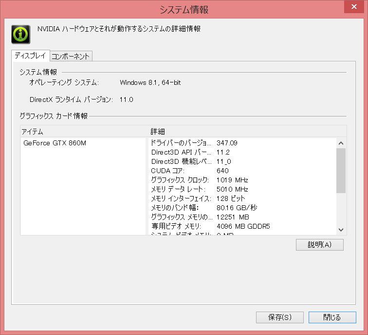This screenshot has height=335, width=368.
Task: Click the 詳細 column header
Action: (248, 131)
